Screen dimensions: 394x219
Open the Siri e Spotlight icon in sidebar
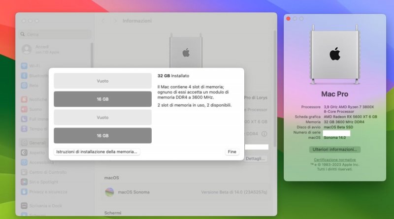[24, 182]
